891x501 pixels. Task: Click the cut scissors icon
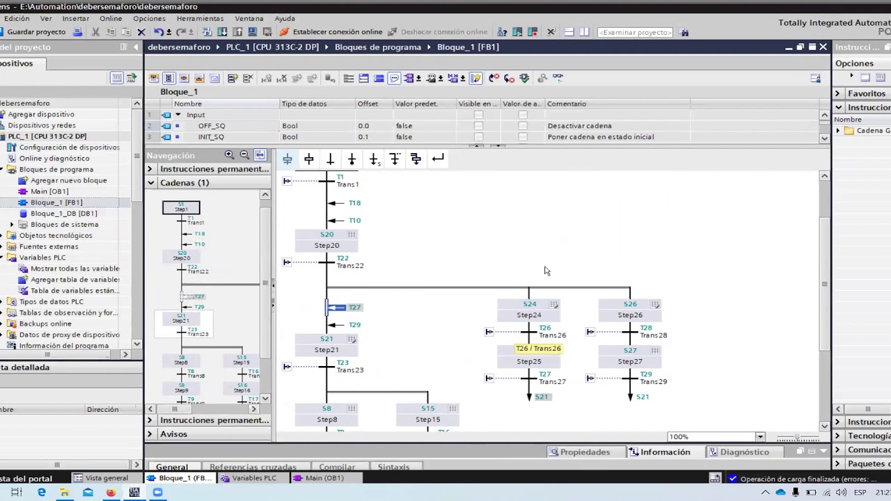coord(96,32)
